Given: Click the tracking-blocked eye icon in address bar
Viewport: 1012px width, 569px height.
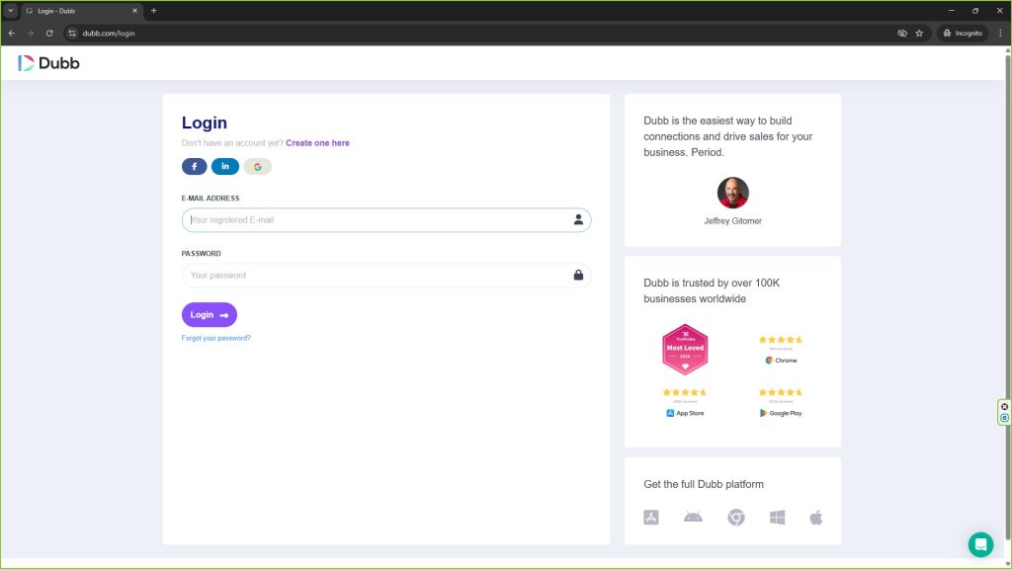Looking at the screenshot, I should click(x=902, y=33).
